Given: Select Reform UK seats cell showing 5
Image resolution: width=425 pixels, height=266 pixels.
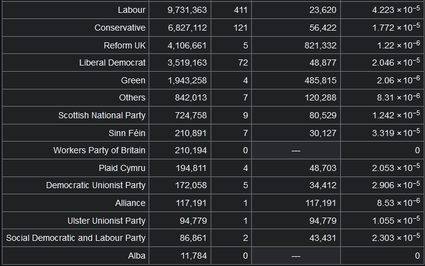Looking at the screenshot, I should 231,45.
